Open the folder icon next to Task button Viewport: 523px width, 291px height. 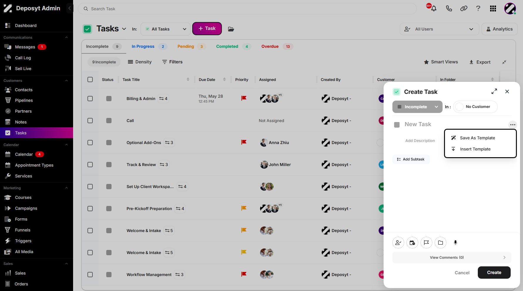[x=231, y=29]
